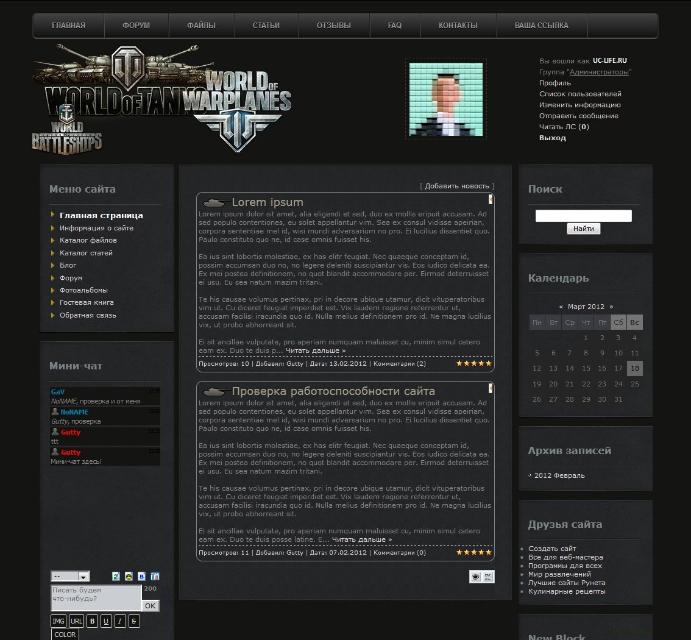Open the mini-chat auto-refresh dropdown

pyautogui.click(x=70, y=576)
